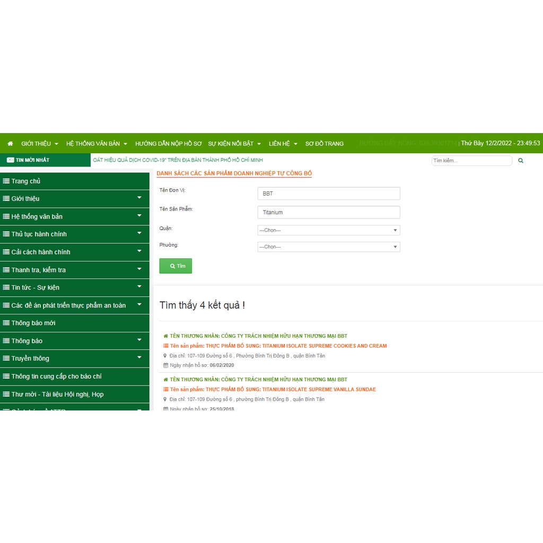This screenshot has height=543, width=543.
Task: Click list icon next to Trang chủ
Action: pos(6,181)
